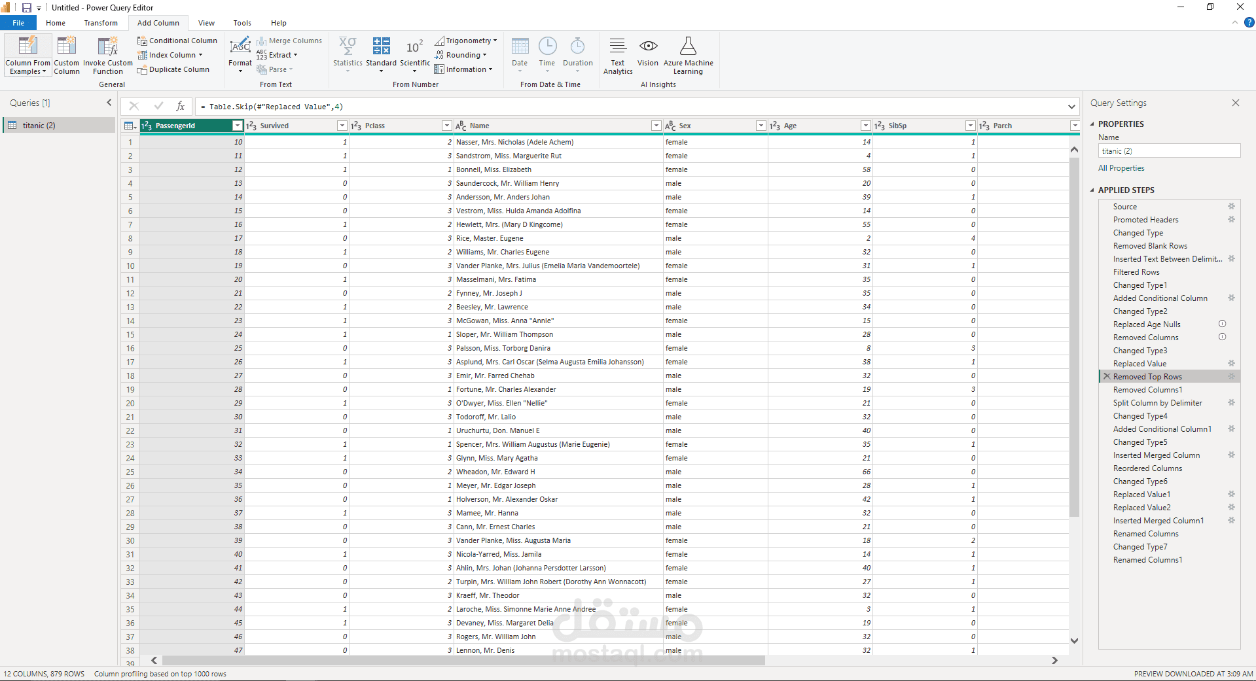Click the gear icon next to Source step
Image resolution: width=1256 pixels, height=681 pixels.
pyautogui.click(x=1231, y=207)
